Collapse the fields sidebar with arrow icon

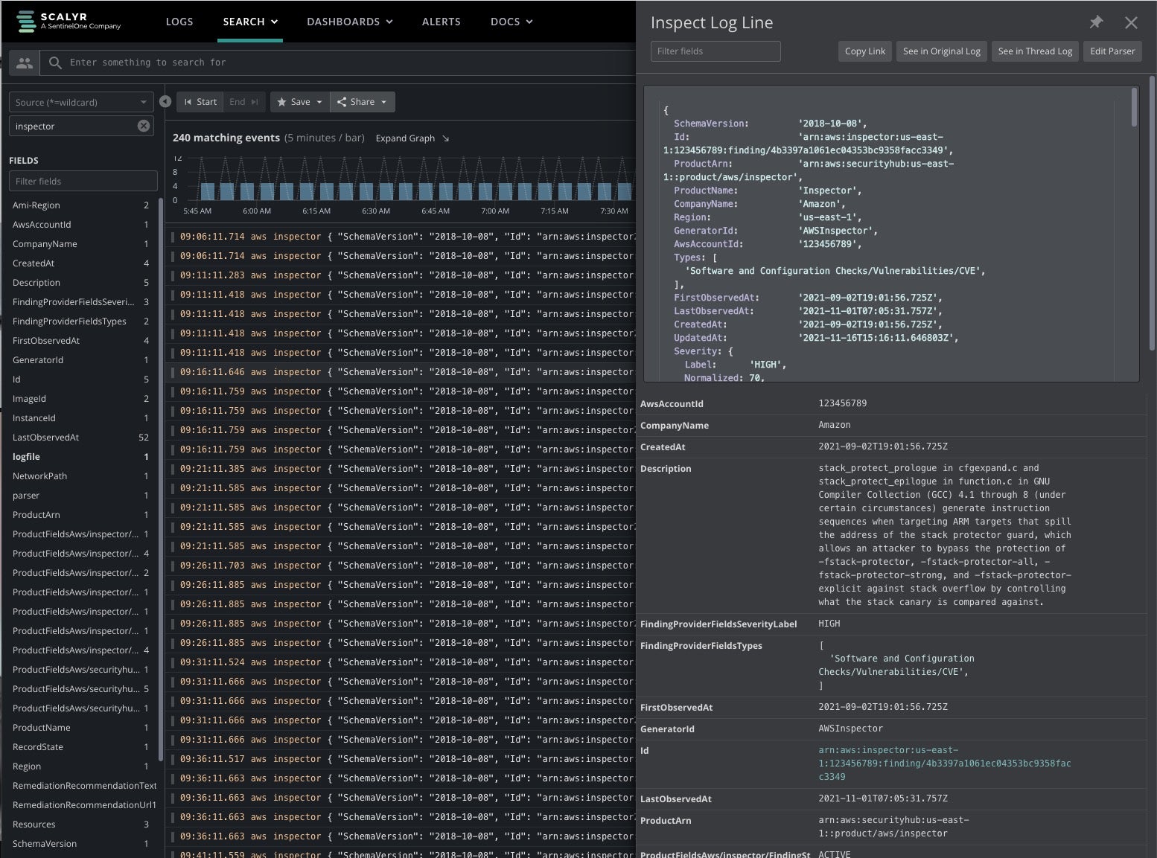(x=165, y=102)
